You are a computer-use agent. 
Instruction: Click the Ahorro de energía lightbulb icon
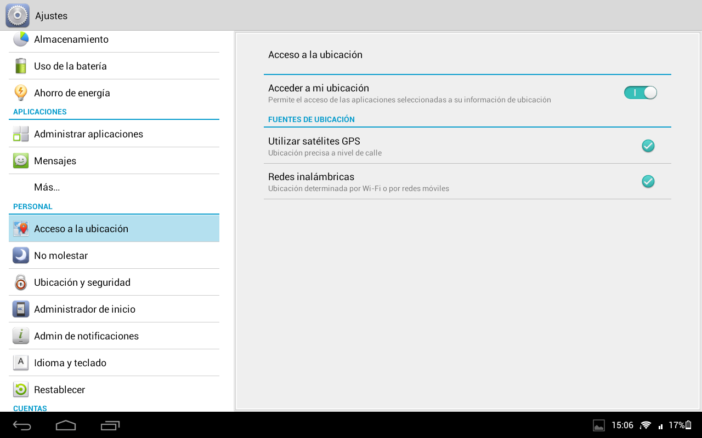(21, 93)
